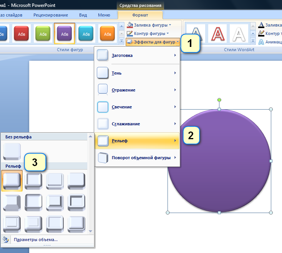
Task: Click WordArt text effects glowing A icon
Action: pyautogui.click(x=261, y=42)
